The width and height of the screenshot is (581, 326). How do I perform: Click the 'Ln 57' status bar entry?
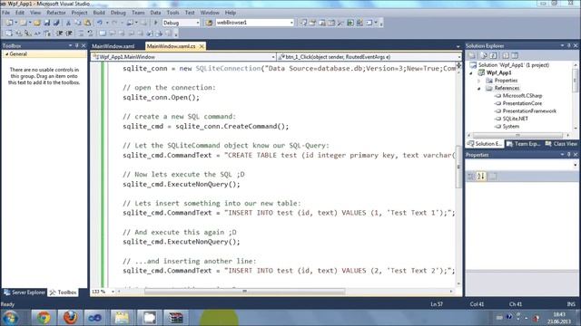pos(437,304)
